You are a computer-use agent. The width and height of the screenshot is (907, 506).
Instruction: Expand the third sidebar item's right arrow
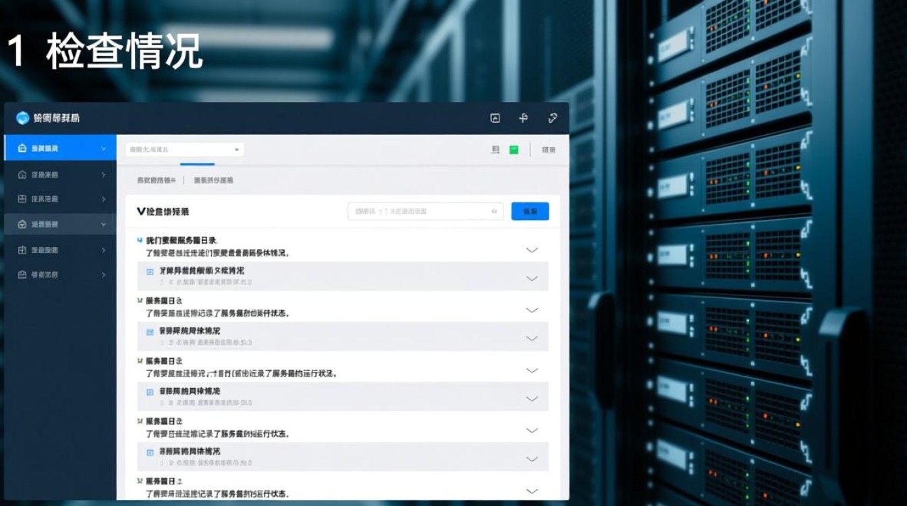(103, 199)
